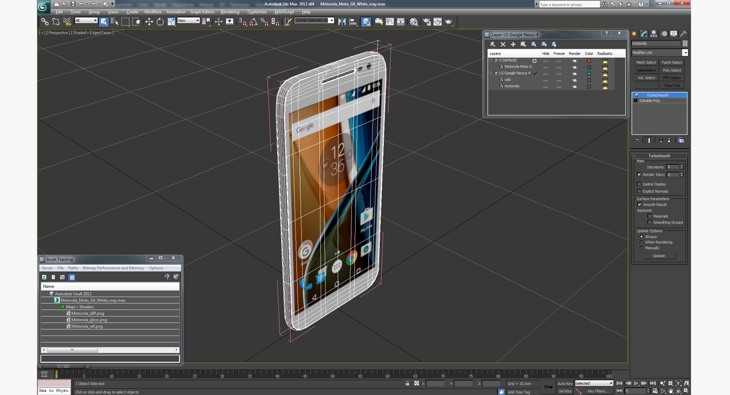Select the Always update radio button
Viewport: 730px width, 395px height.
[x=642, y=237]
